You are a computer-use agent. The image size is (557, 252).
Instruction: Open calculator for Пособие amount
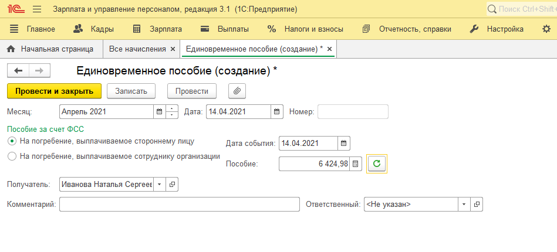[355, 164]
